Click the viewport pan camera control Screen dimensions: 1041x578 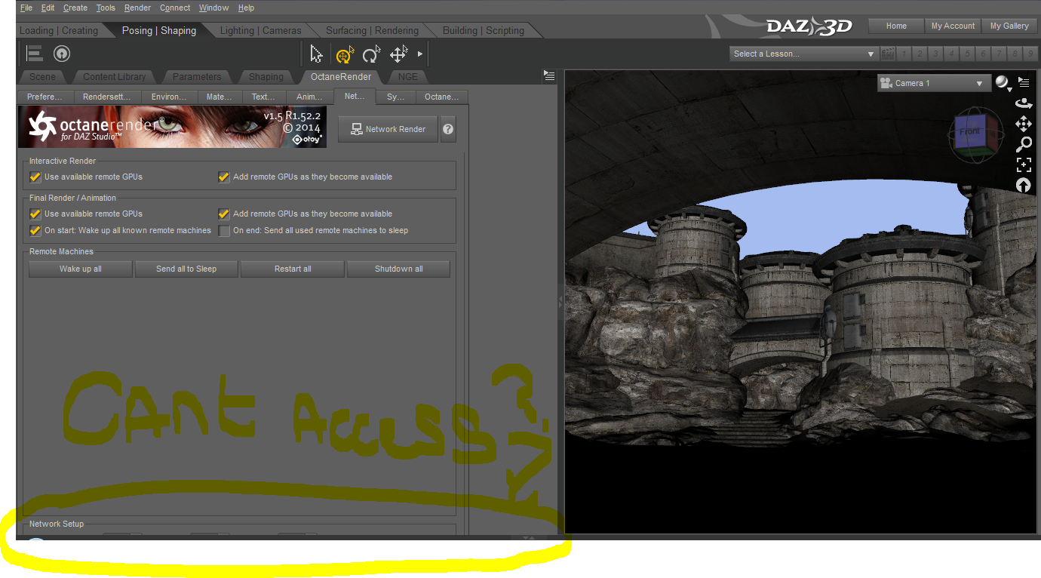(x=1024, y=124)
